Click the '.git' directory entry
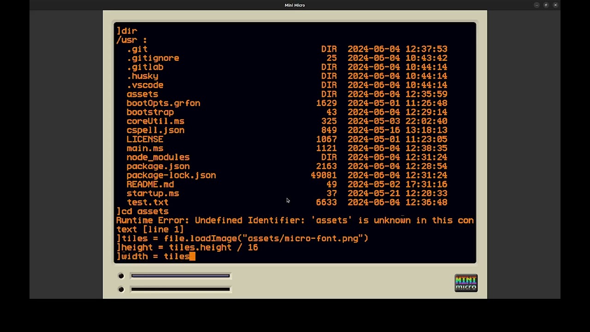This screenshot has width=590, height=332. click(137, 49)
